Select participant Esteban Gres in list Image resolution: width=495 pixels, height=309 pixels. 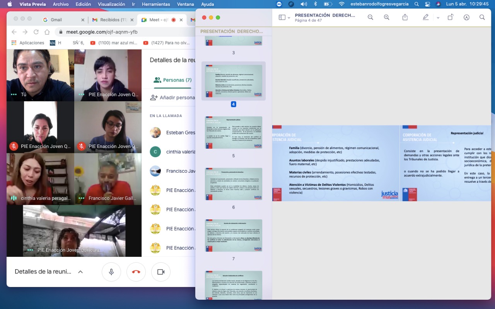pyautogui.click(x=172, y=132)
